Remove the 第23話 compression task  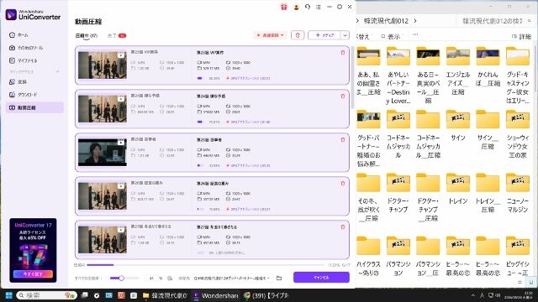pyautogui.click(x=342, y=52)
